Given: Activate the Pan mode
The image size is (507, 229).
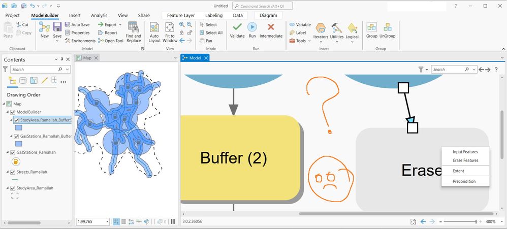Looking at the screenshot, I should tap(206, 41).
